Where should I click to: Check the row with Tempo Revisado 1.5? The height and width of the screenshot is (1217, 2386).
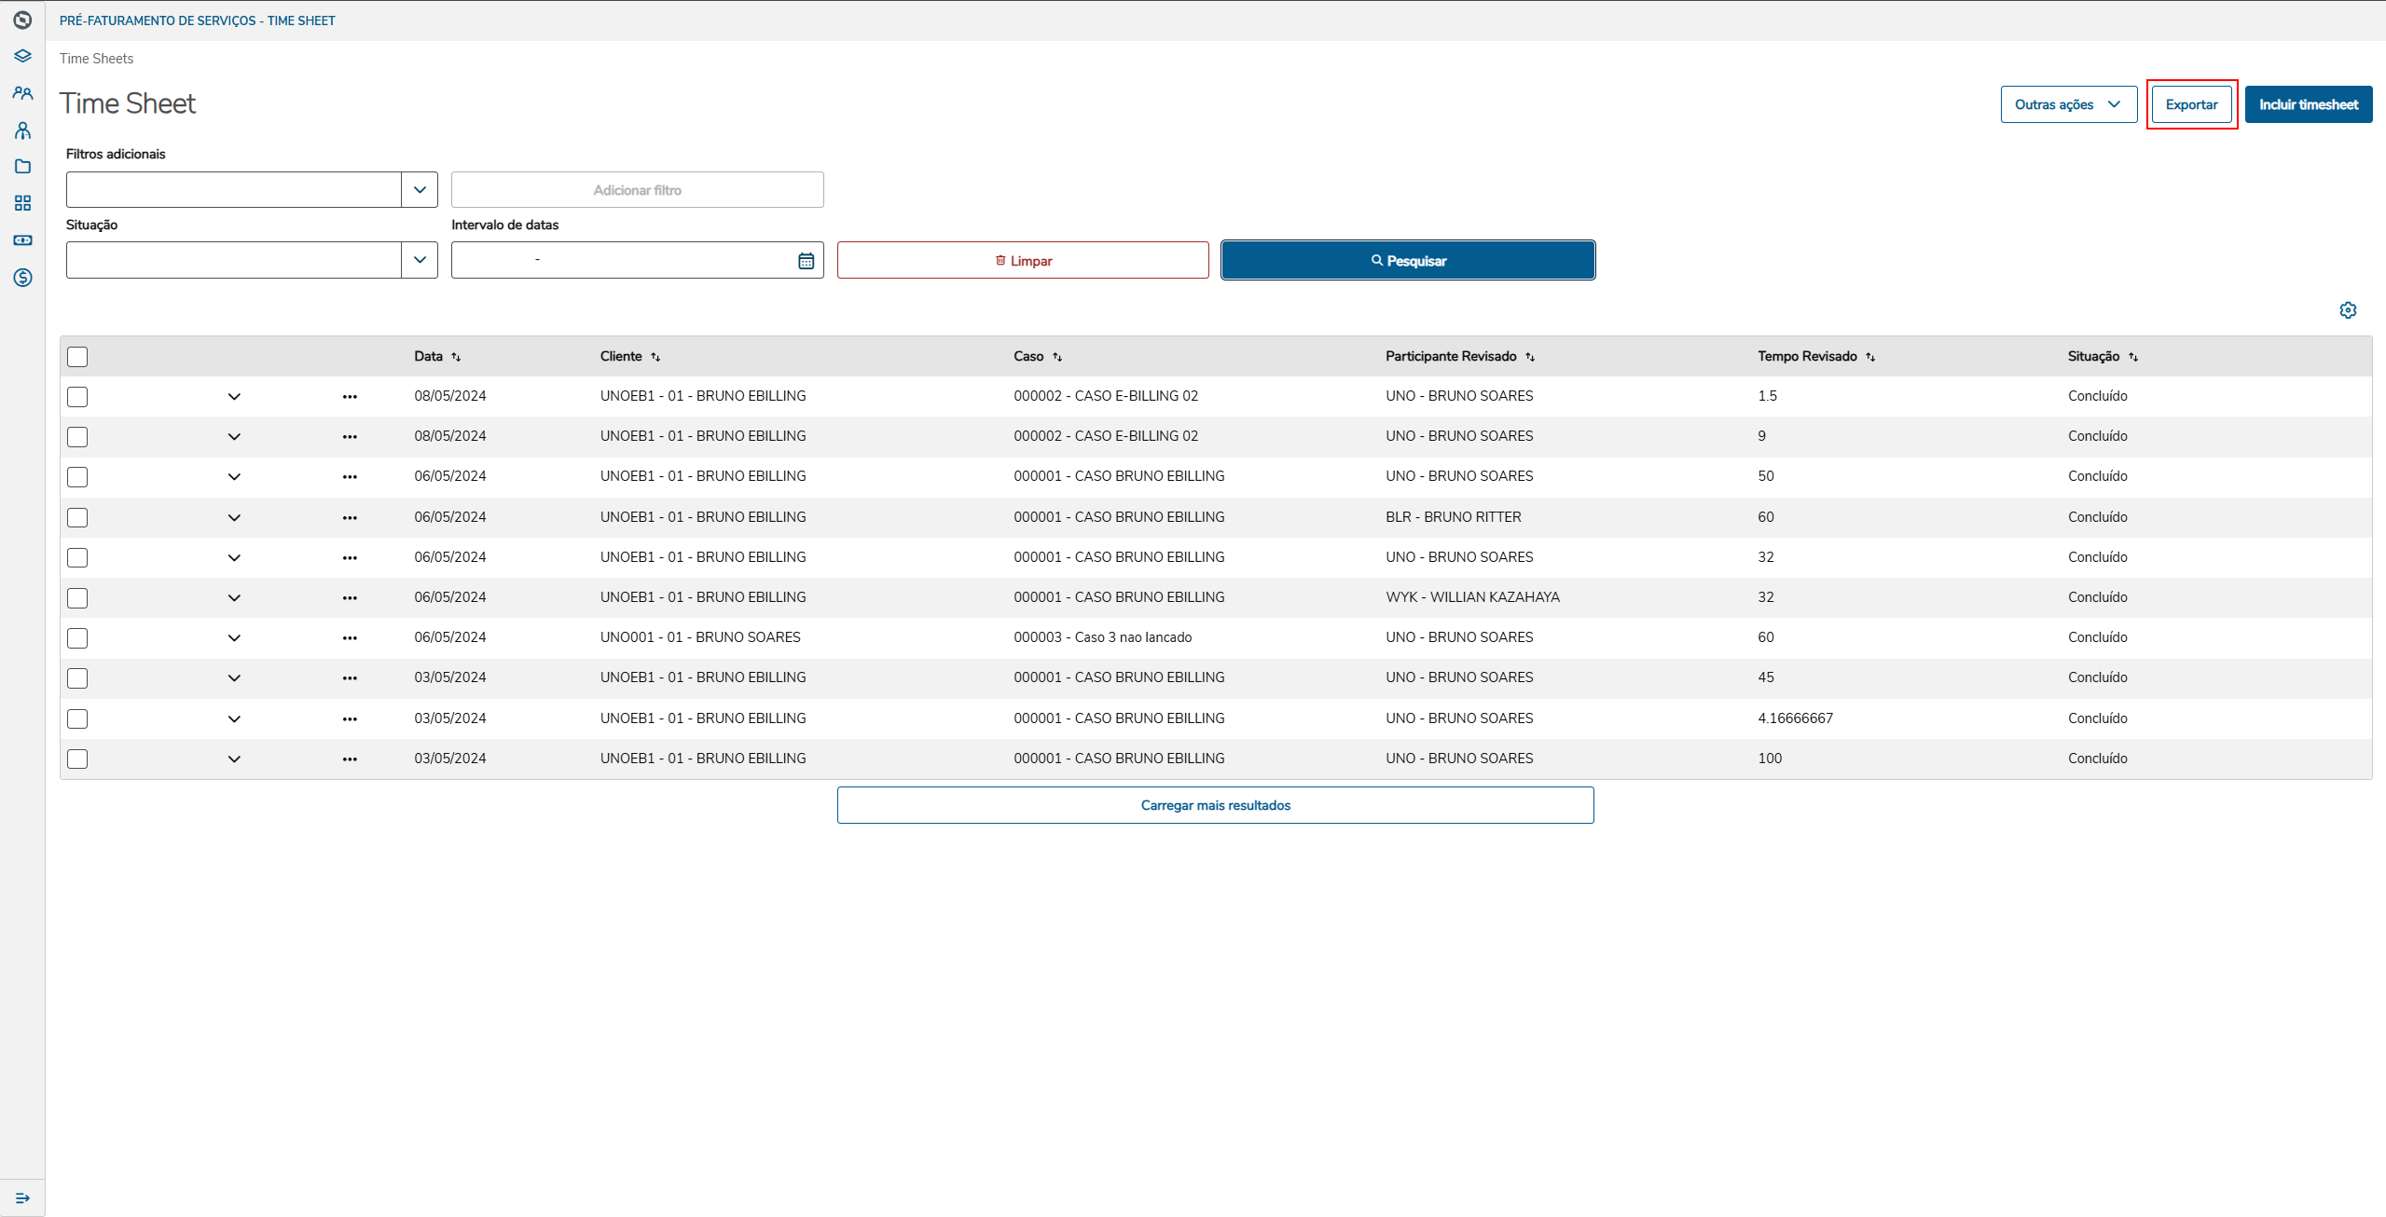[77, 397]
